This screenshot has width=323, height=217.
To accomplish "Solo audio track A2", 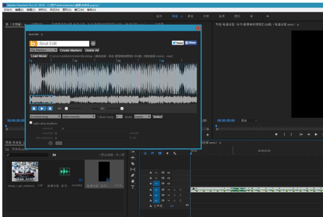I will [x=175, y=195].
